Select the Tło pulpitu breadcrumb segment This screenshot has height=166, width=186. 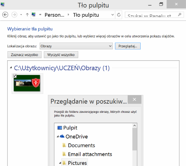[86, 15]
